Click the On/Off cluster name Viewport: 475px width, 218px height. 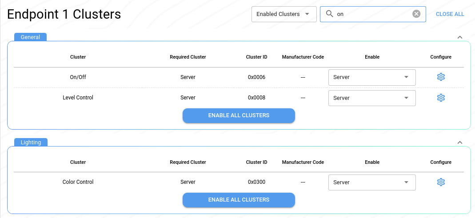click(78, 77)
